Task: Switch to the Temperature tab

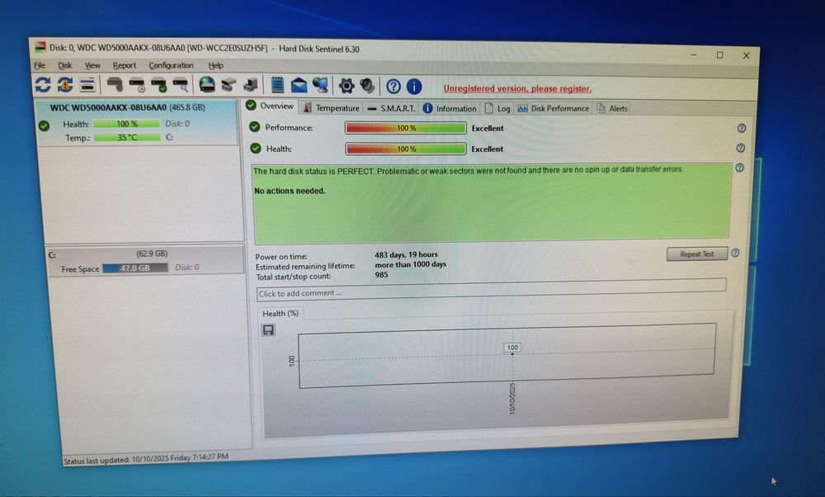Action: (x=332, y=108)
